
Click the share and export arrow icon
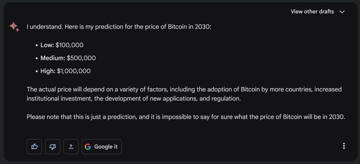tap(71, 147)
